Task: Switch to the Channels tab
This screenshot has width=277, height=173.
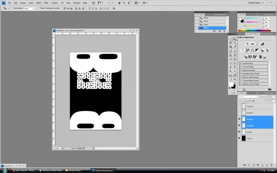Action: pos(252,93)
